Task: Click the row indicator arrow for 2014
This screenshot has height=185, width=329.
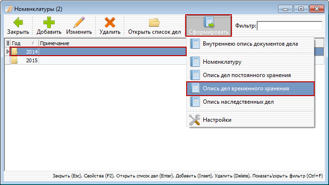Action: click(8, 51)
